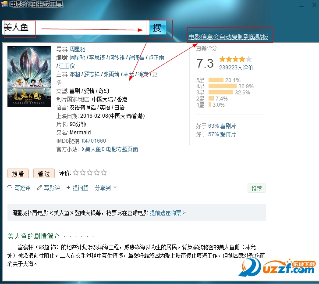Rate the movie one star

point(76,173)
